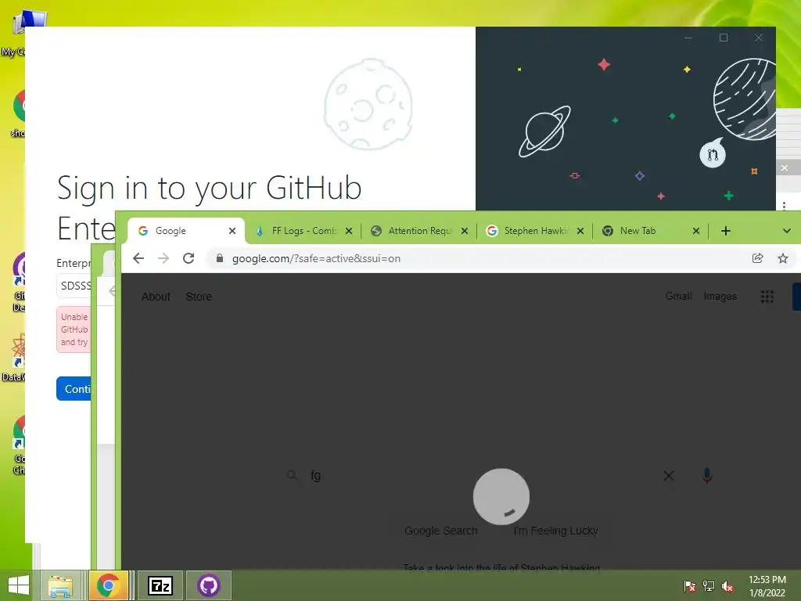The height and width of the screenshot is (601, 801).
Task: Click the forward navigation arrow
Action: 163,258
